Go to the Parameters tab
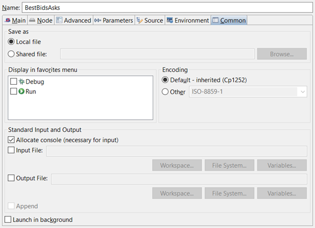This screenshot has height=228, width=315. point(113,20)
